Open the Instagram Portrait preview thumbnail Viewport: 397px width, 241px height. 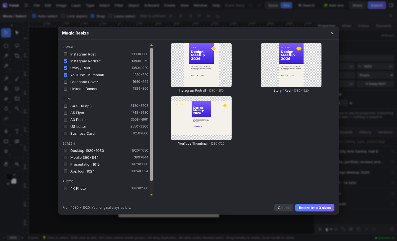(201, 65)
